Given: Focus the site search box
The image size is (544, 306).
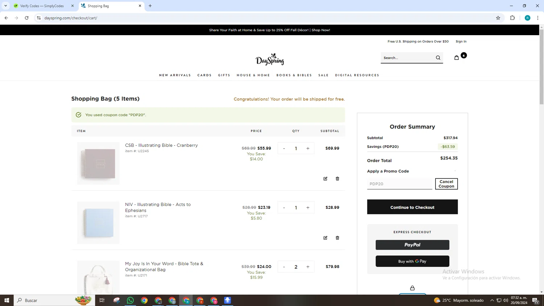Looking at the screenshot, I should [408, 58].
